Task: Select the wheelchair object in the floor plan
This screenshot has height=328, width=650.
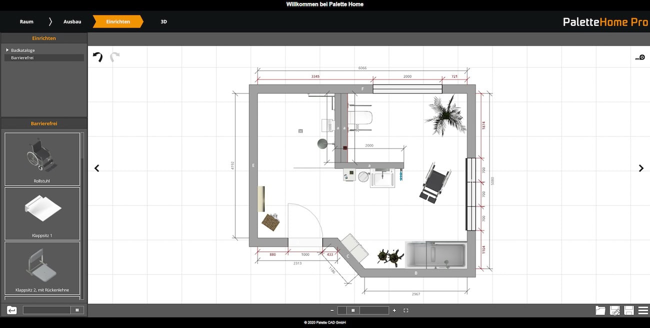Action: point(435,181)
